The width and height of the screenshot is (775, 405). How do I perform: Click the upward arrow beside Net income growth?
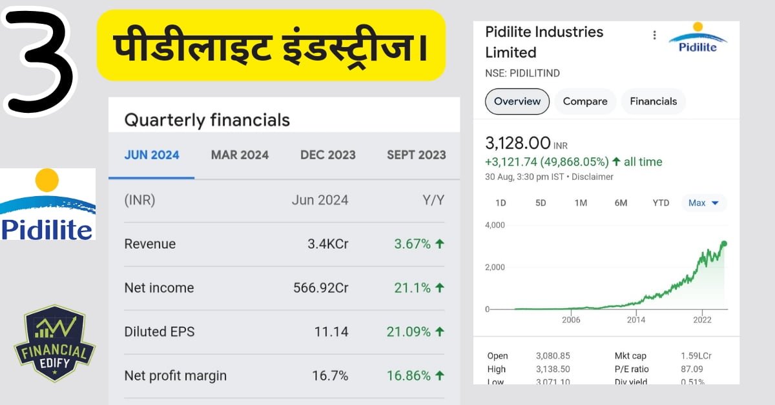(x=440, y=288)
